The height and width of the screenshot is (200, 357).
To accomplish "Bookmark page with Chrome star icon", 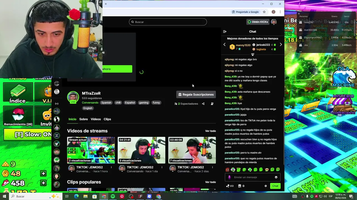I will tap(264, 12).
